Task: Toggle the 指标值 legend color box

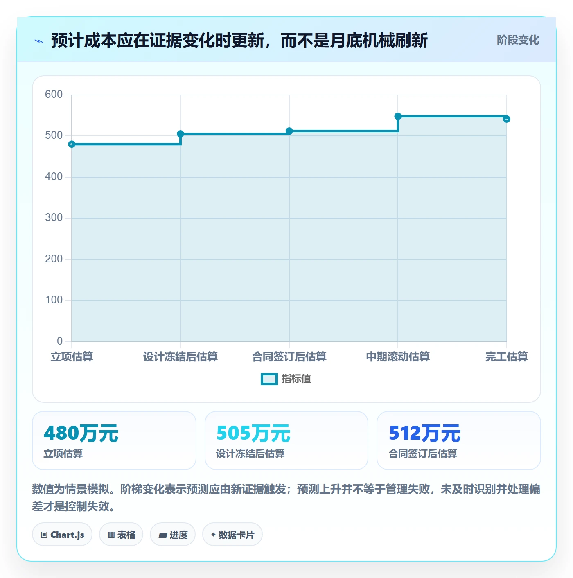Action: (269, 379)
